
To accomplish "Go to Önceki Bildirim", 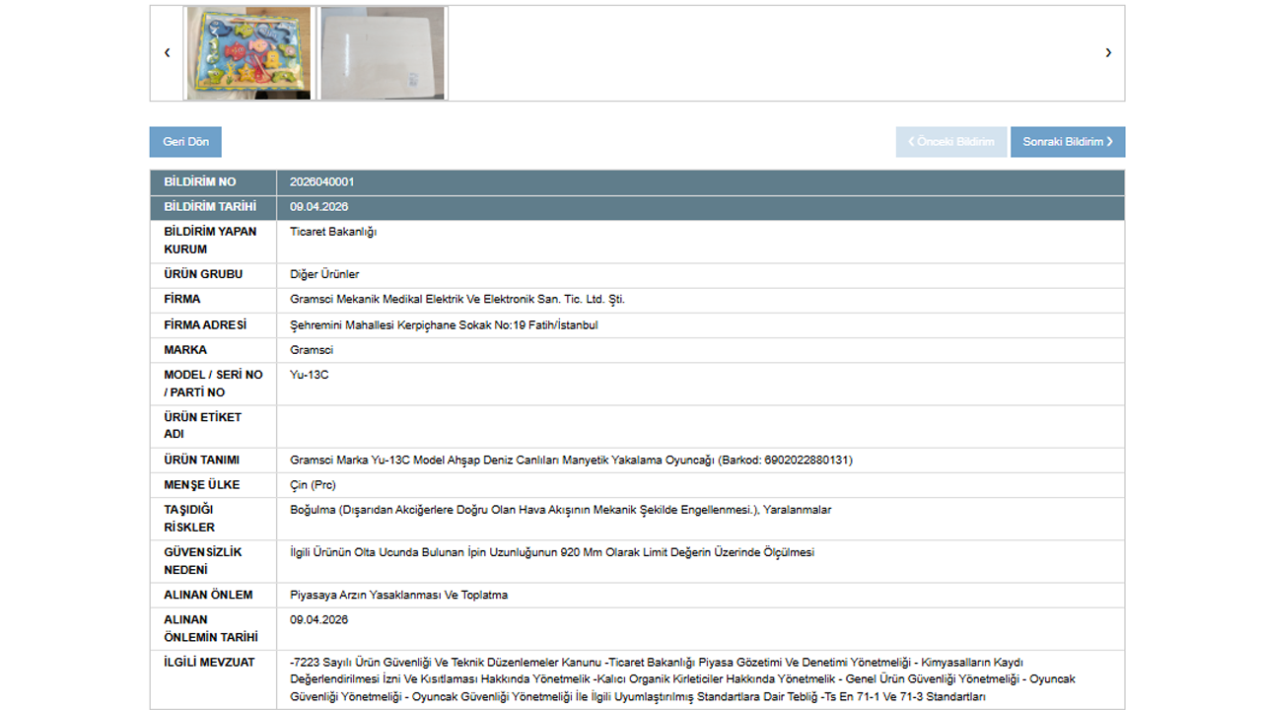I will point(951,142).
